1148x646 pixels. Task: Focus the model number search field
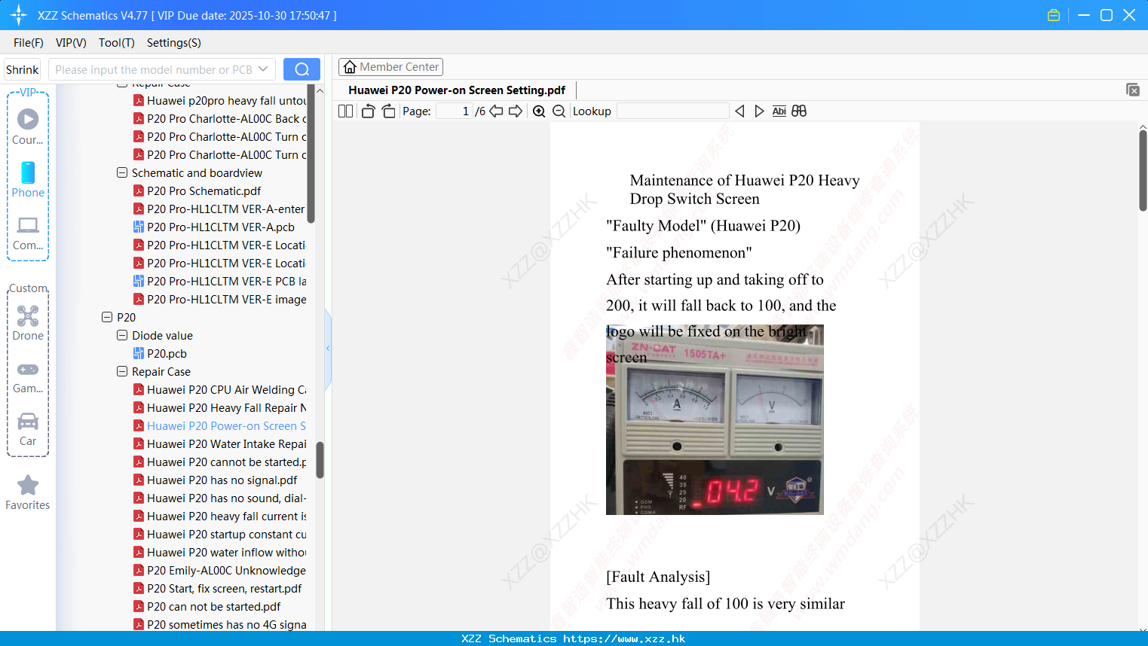click(154, 69)
